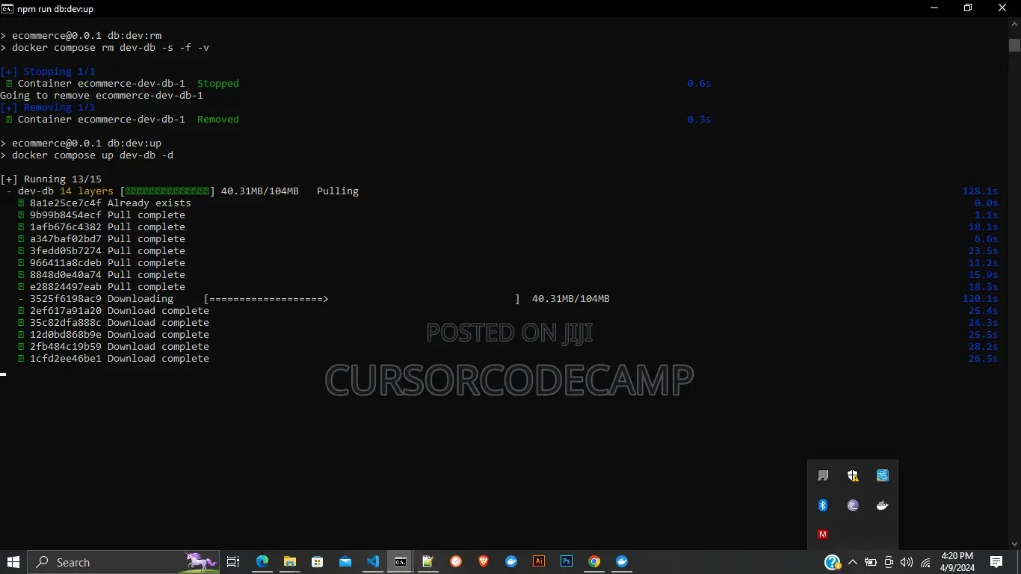The image size is (1021, 574).
Task: Launch Microsoft Edge from the taskbar
Action: [x=262, y=562]
